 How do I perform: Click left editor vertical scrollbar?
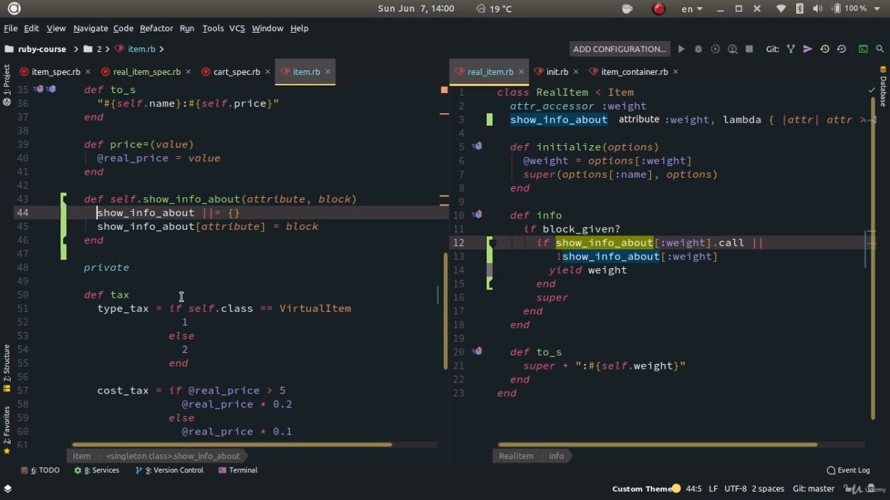pos(445,311)
